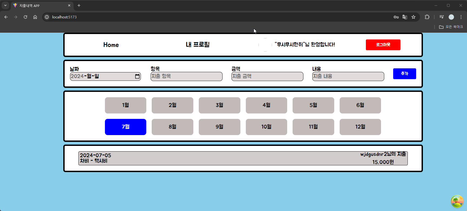Open the Chrome profile avatar
467x211 pixels.
451,17
